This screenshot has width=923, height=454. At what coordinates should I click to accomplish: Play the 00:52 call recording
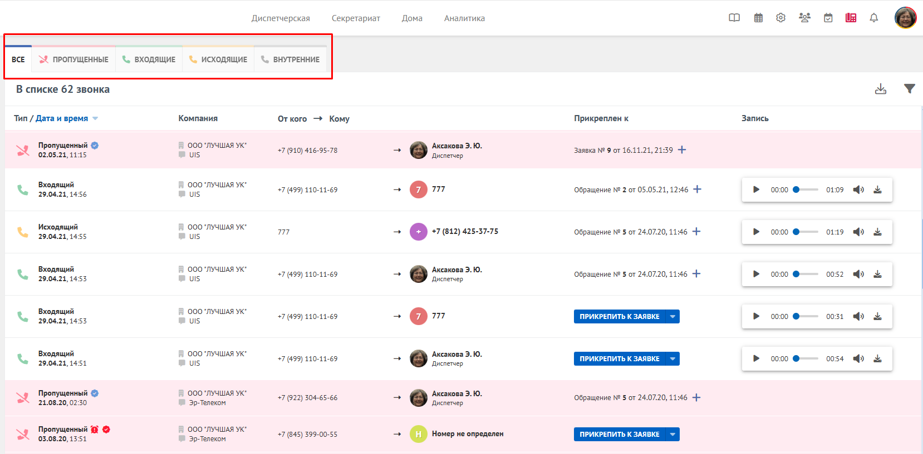pyautogui.click(x=756, y=275)
